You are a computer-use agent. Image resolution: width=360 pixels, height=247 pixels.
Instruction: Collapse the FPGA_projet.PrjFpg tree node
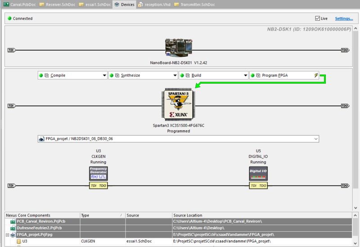[7, 234]
